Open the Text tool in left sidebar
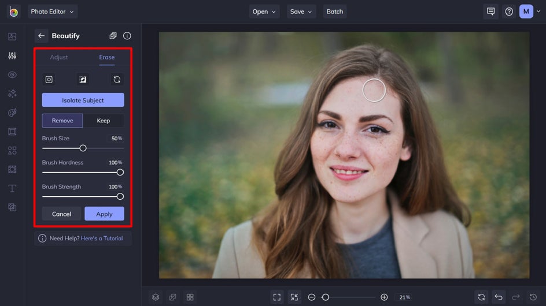This screenshot has height=306, width=546. pos(12,188)
